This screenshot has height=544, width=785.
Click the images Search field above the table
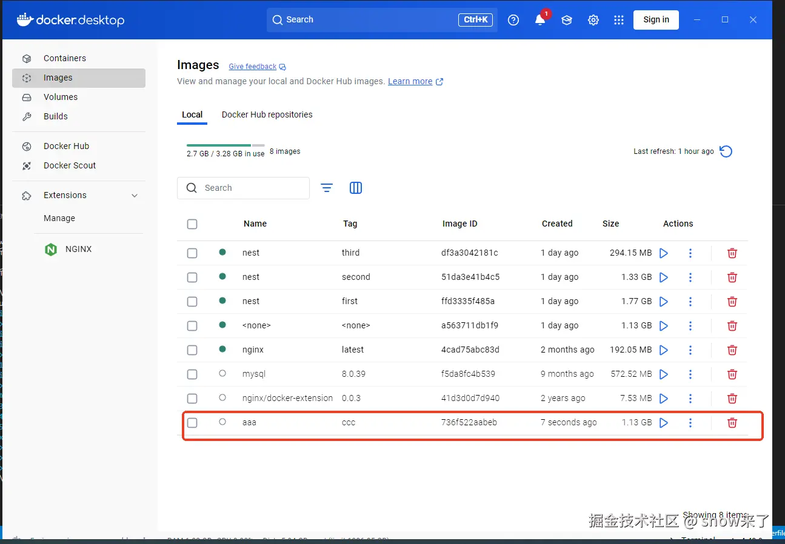243,188
